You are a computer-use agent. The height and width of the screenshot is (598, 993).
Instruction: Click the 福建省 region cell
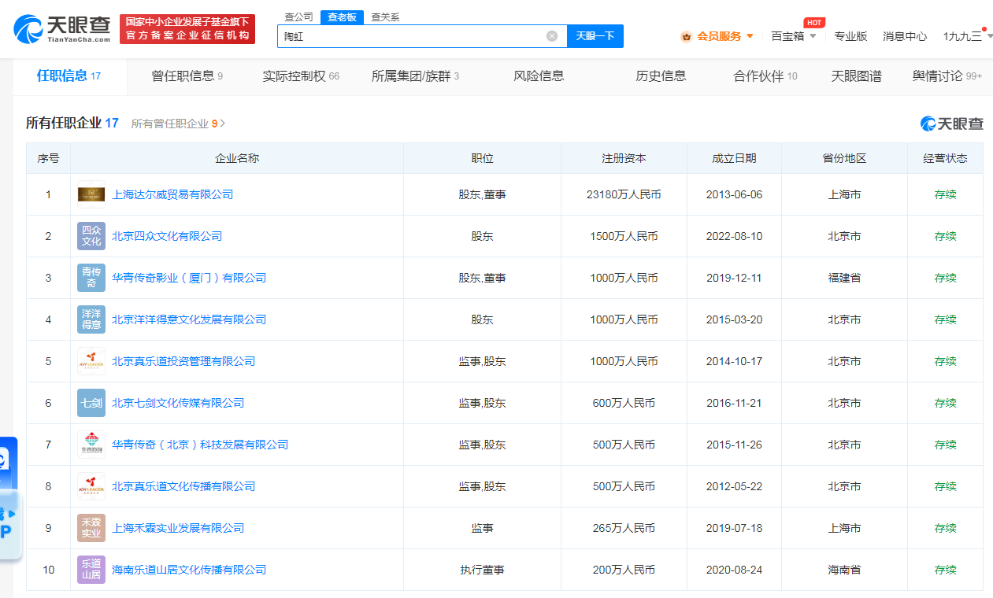(x=844, y=278)
